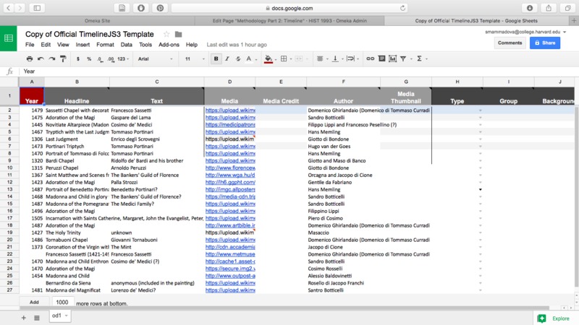The image size is (579, 325).
Task: Open the Safari share menu
Action: 549,8
